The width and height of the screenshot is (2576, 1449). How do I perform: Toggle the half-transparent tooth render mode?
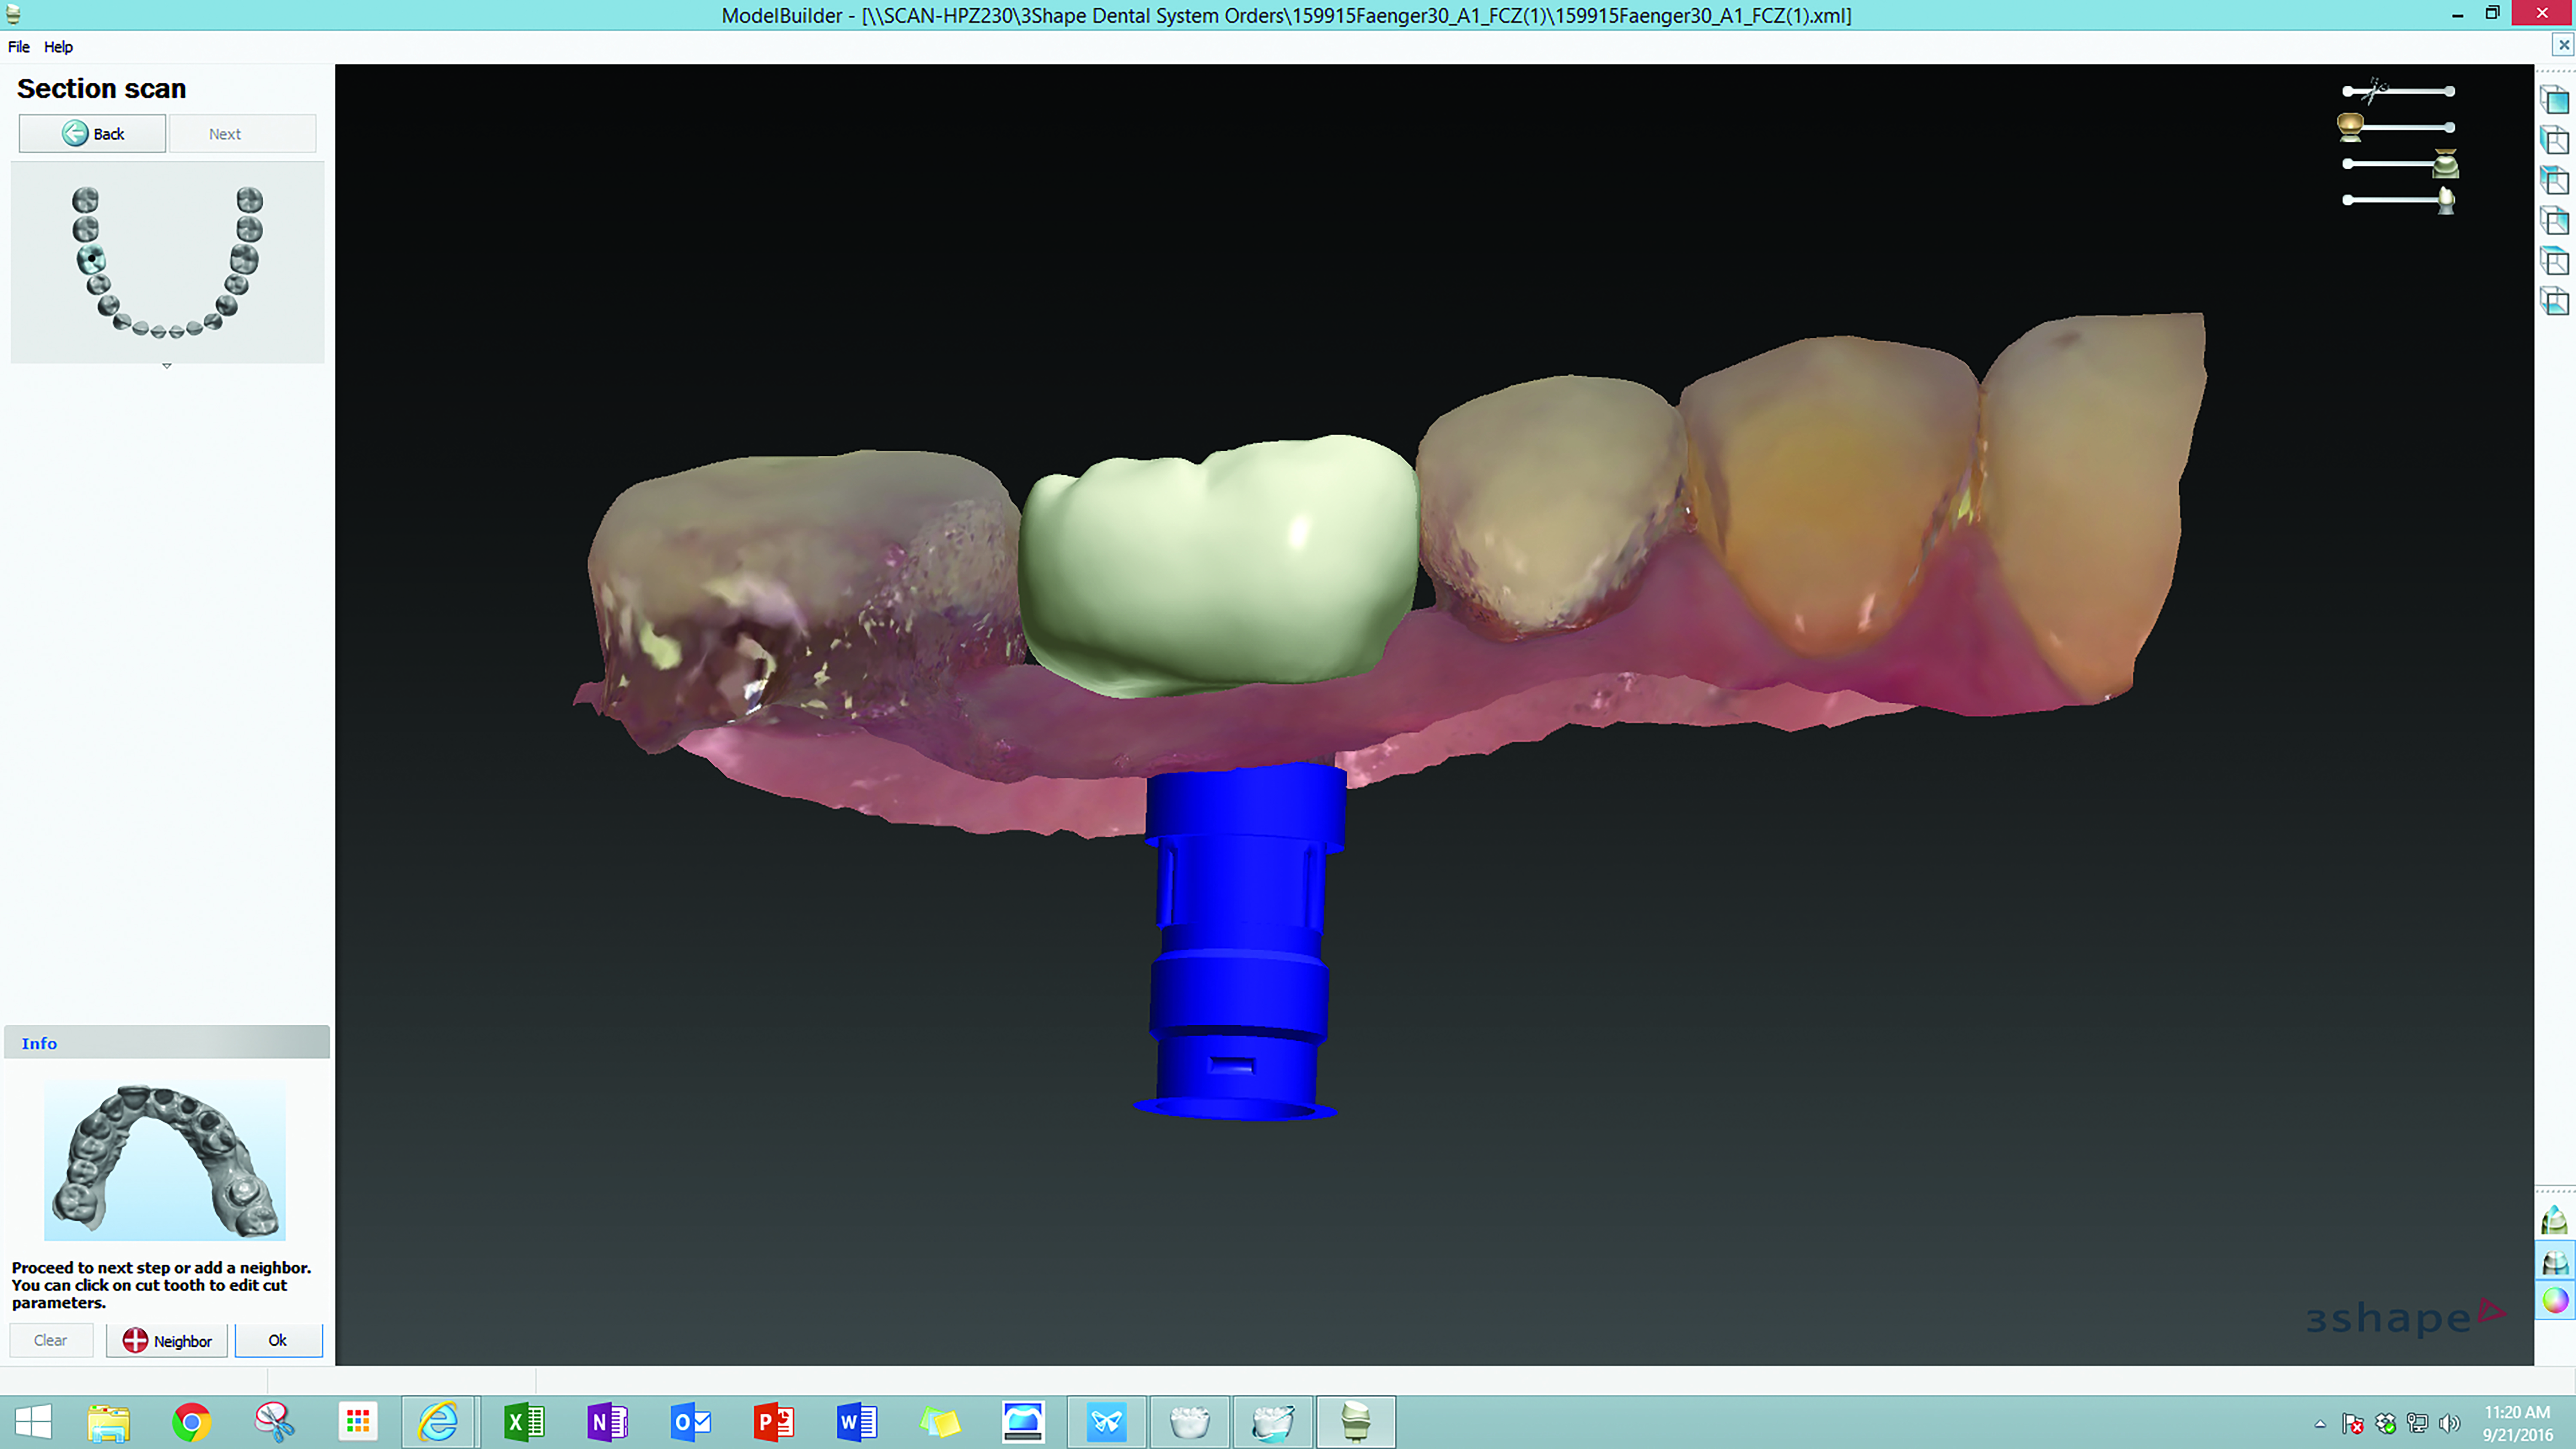click(2554, 1261)
